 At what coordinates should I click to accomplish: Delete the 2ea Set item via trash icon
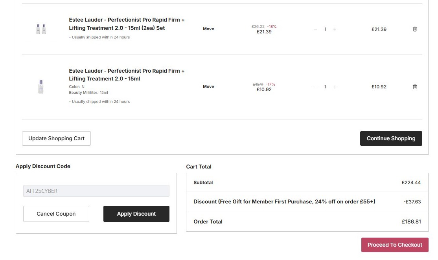tap(415, 29)
